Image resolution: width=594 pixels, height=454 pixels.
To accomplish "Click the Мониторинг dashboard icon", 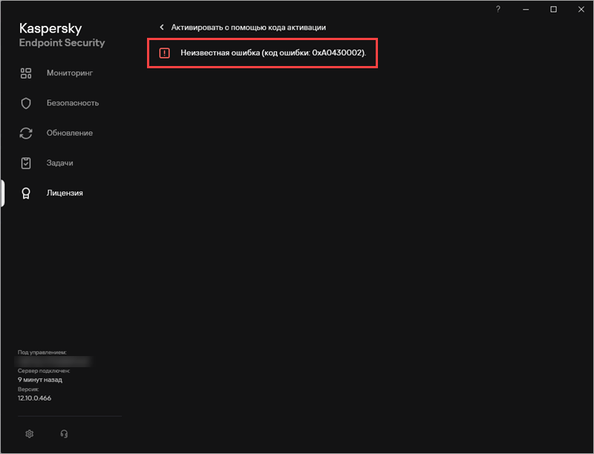I will pyautogui.click(x=26, y=73).
